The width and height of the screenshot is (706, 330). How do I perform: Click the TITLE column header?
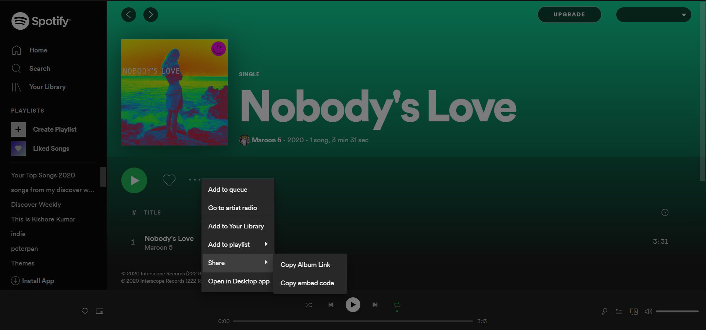click(152, 213)
